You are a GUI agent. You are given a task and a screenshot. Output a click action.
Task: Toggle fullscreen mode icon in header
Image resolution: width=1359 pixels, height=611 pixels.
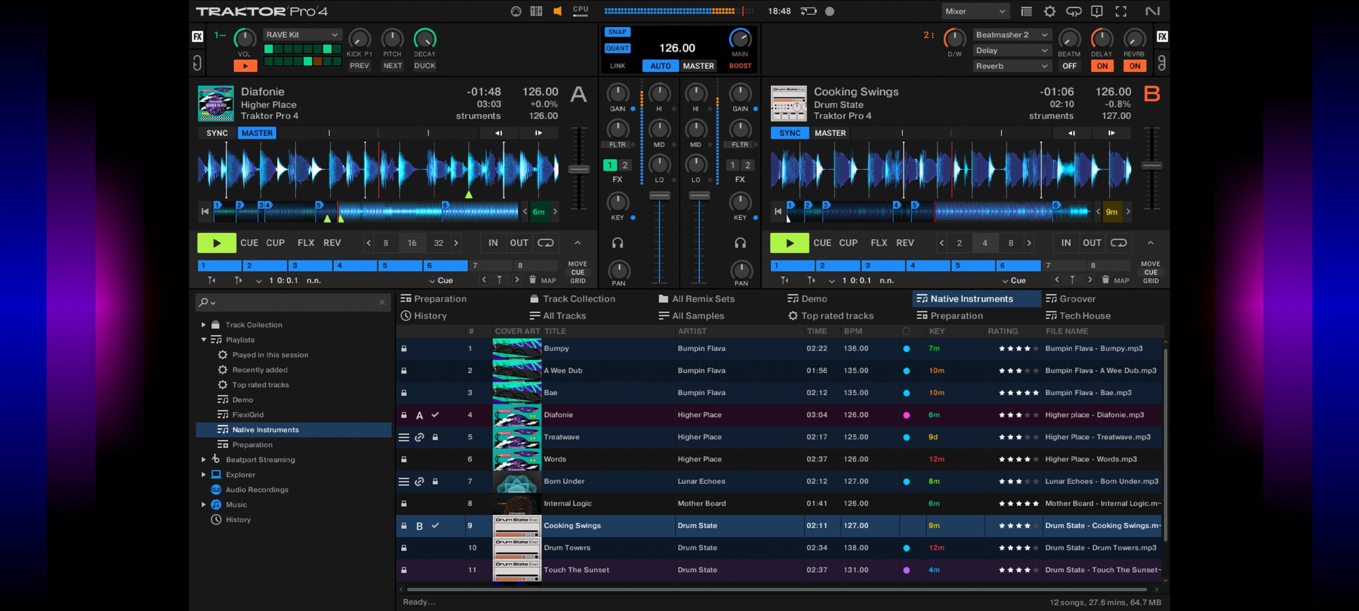coord(1121,11)
